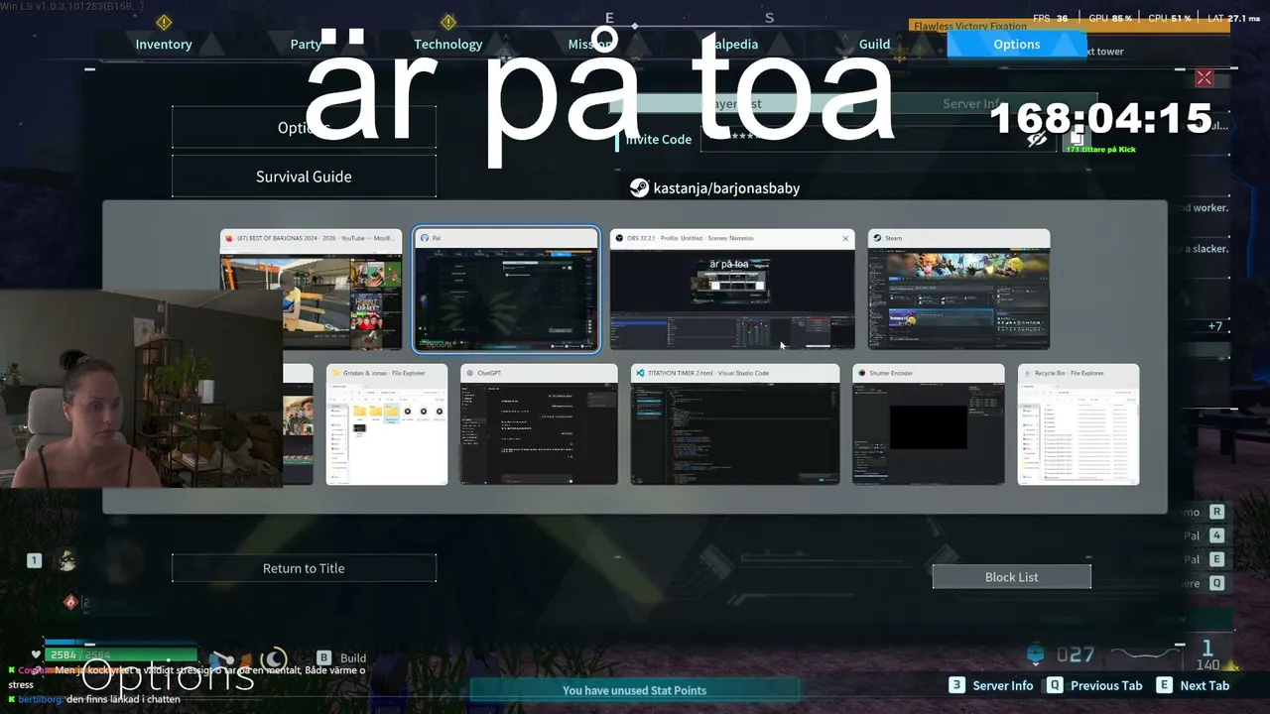Select the Options tab
1270x714 pixels.
click(1017, 44)
